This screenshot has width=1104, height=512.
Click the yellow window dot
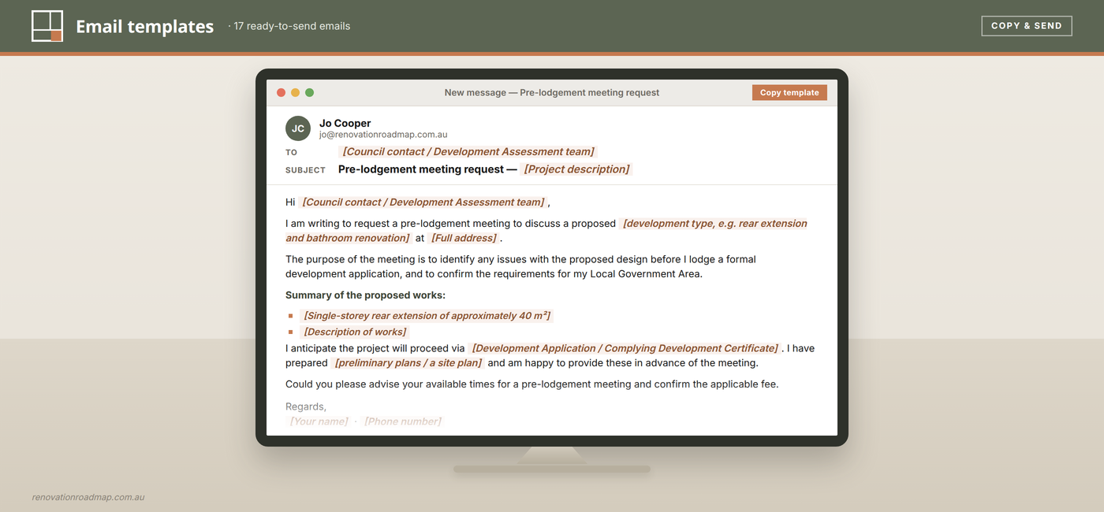(295, 92)
